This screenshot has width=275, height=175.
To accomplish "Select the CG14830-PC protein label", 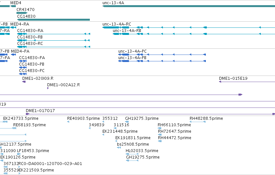I will tap(32, 71).
